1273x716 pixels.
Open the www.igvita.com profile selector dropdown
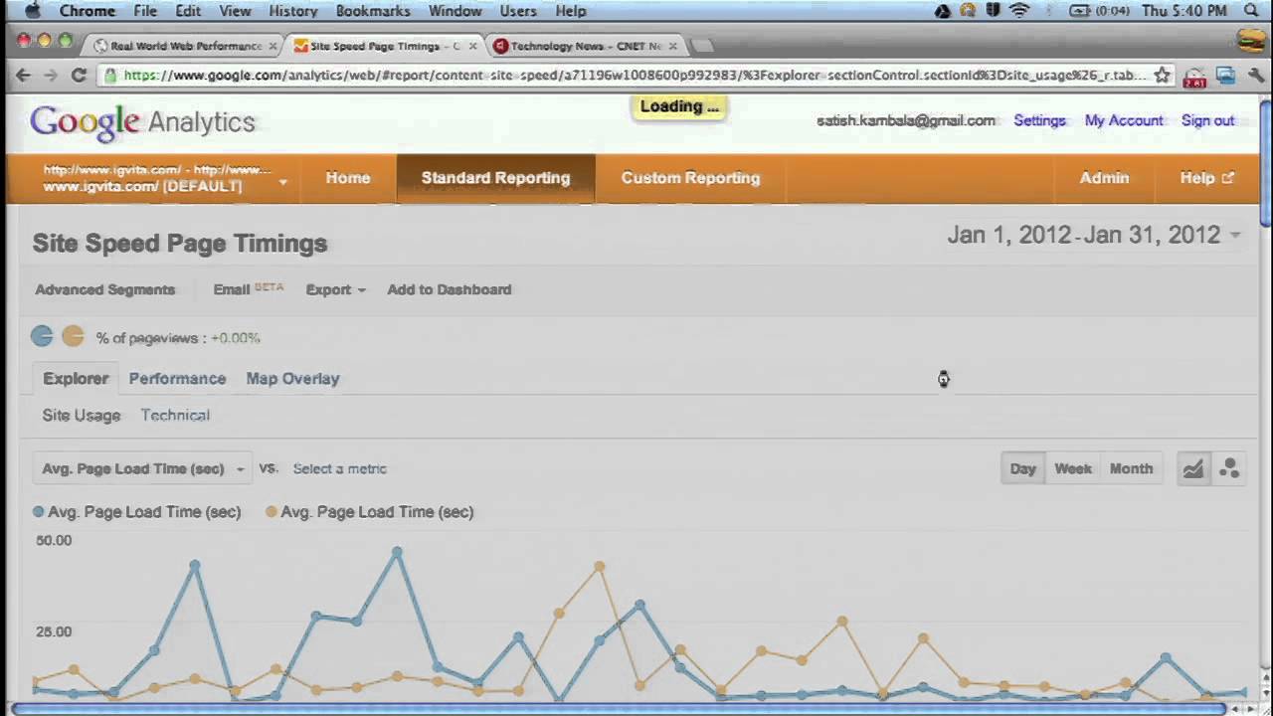point(165,178)
